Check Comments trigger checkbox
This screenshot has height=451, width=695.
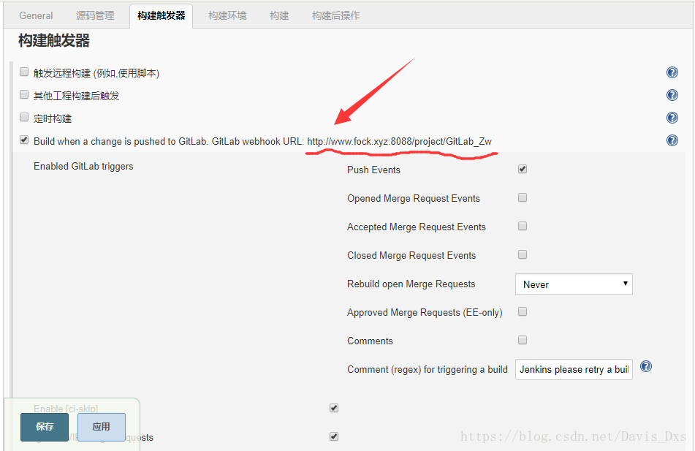(523, 340)
